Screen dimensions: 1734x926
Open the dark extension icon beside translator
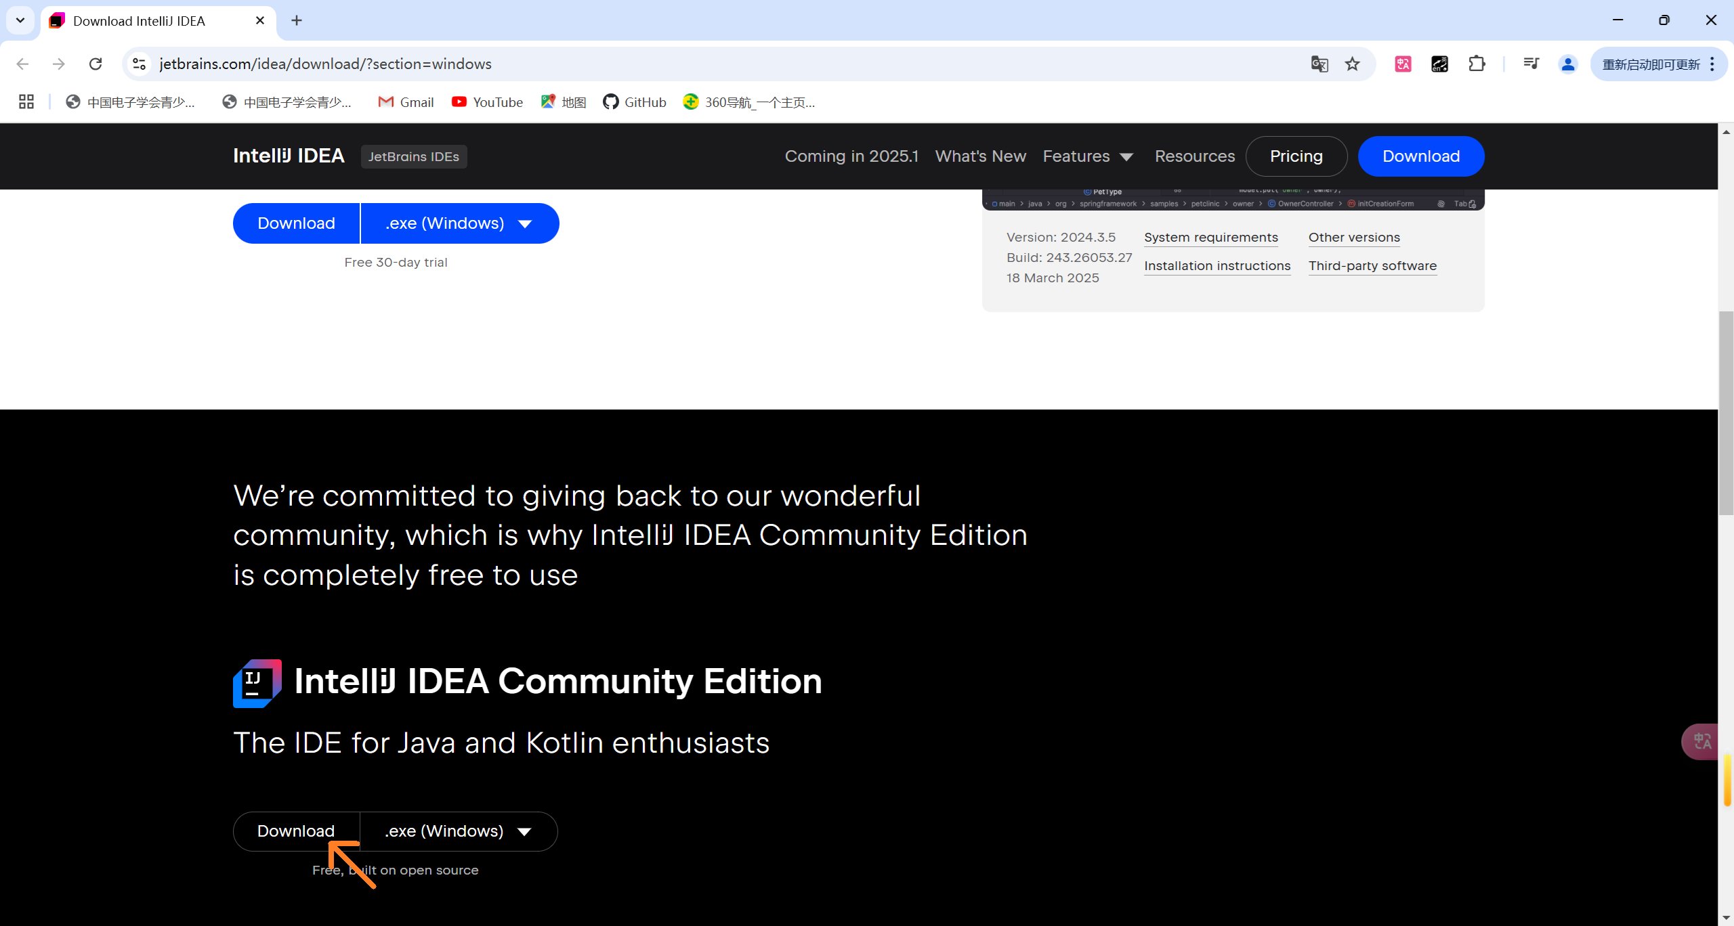point(1439,64)
